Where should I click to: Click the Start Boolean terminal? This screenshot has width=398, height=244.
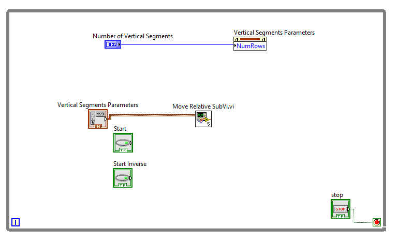coord(123,143)
